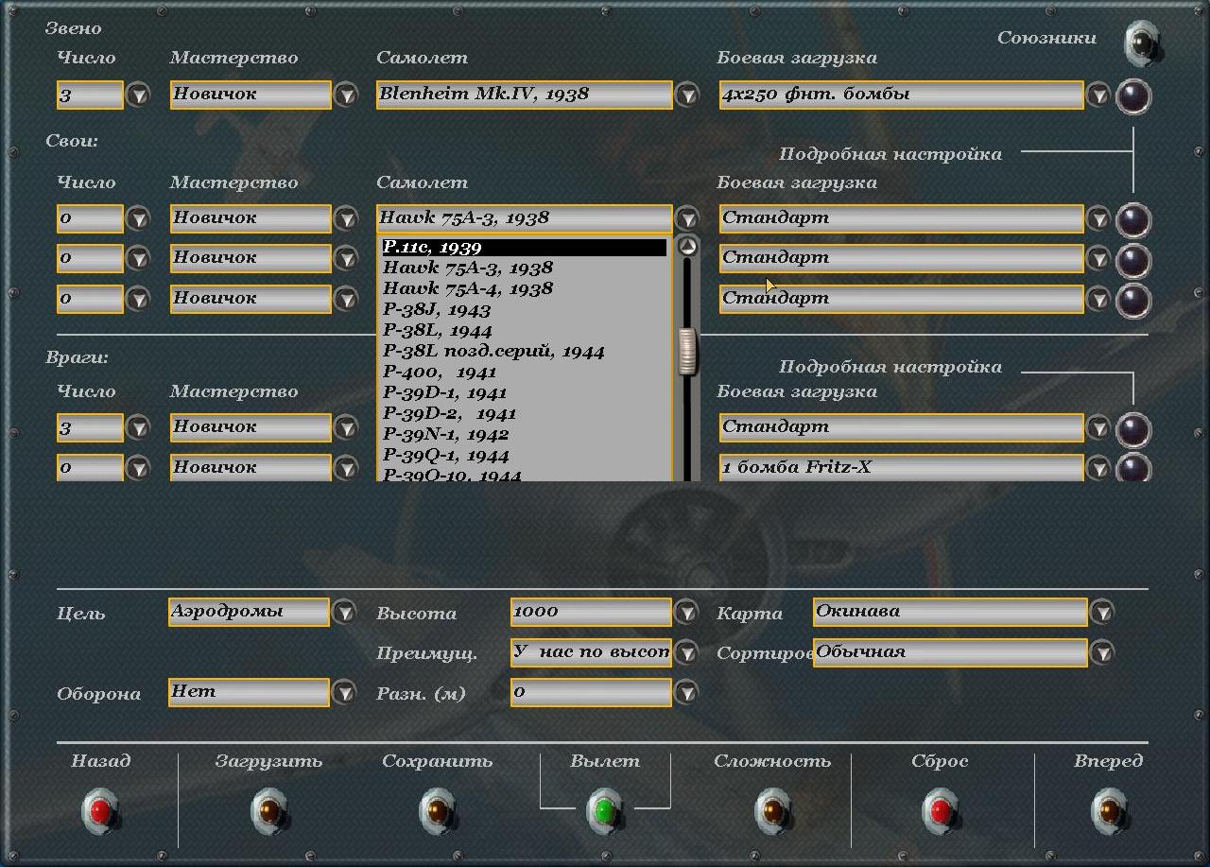This screenshot has width=1210, height=867.
Task: Open the Оборона dropdown arrow beside Нет
Action: (344, 693)
